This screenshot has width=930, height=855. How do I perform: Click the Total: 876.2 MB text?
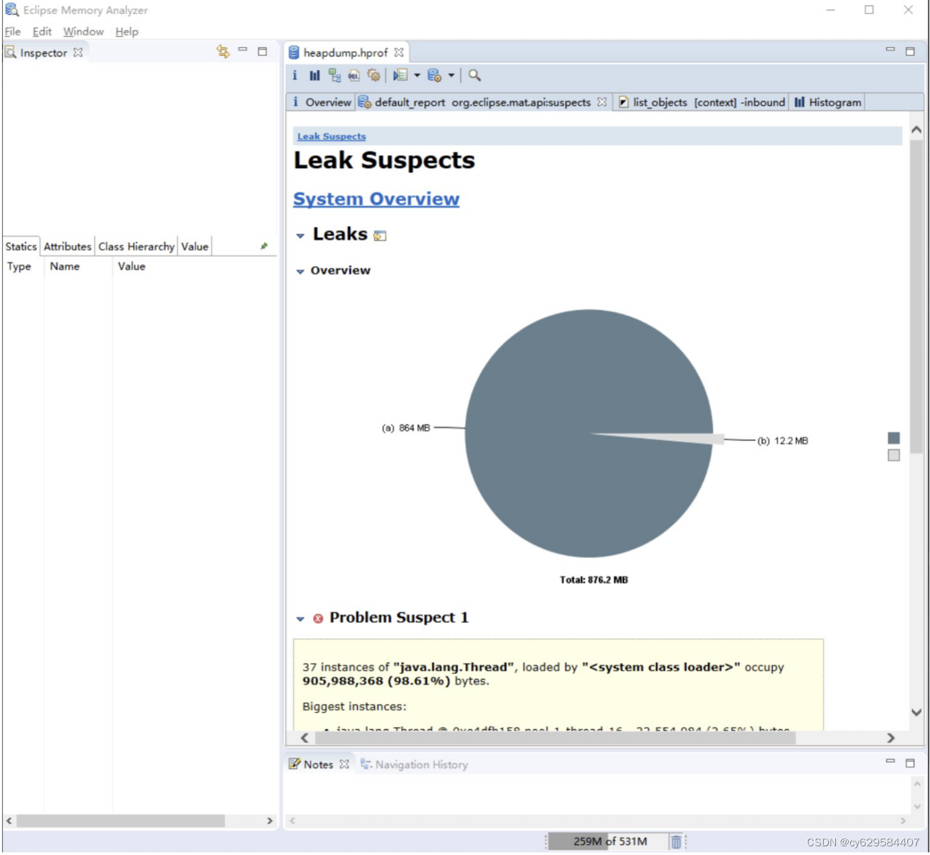coord(594,580)
